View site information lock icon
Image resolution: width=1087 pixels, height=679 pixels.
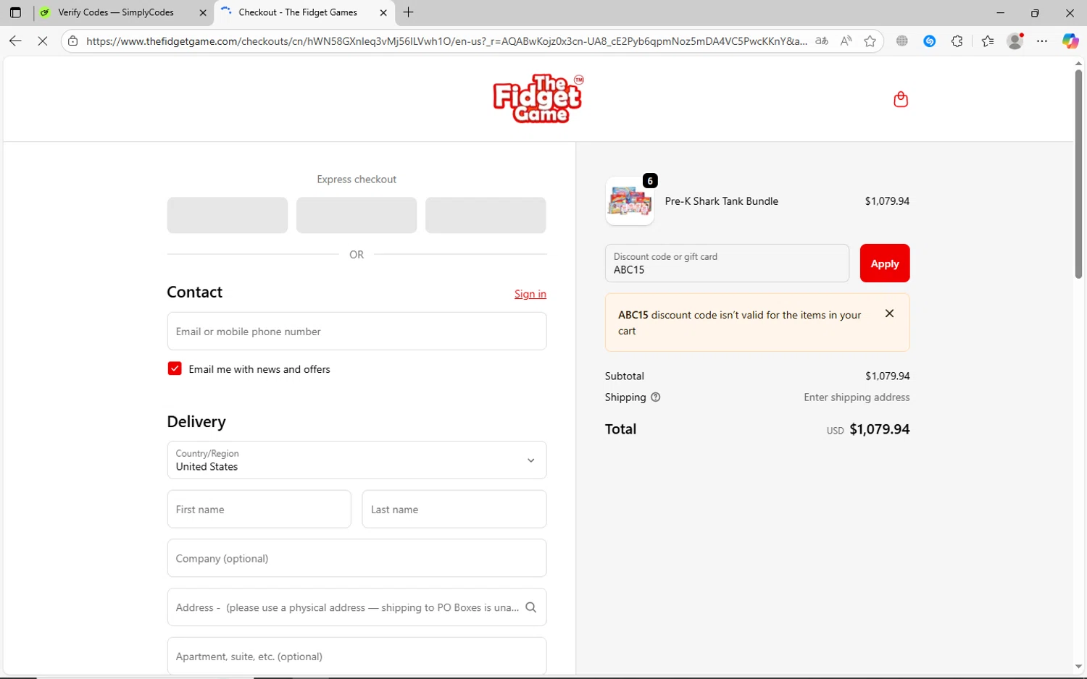(x=72, y=41)
